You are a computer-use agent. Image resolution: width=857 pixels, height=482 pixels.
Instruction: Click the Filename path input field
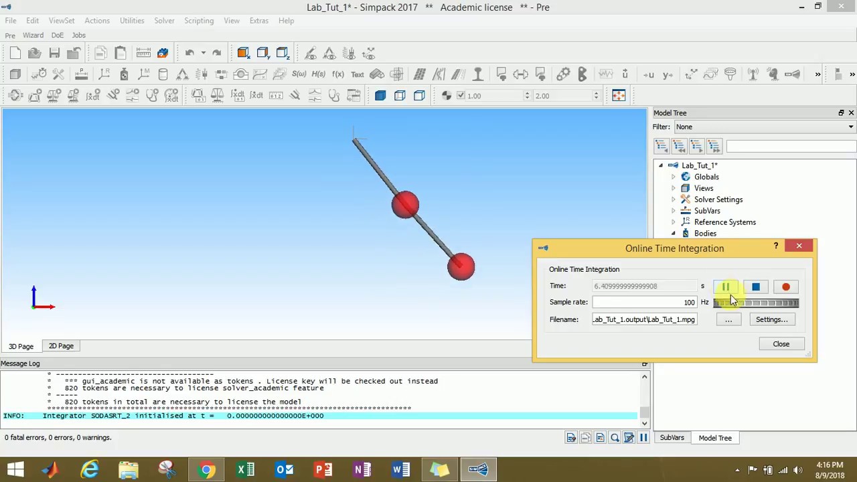645,320
